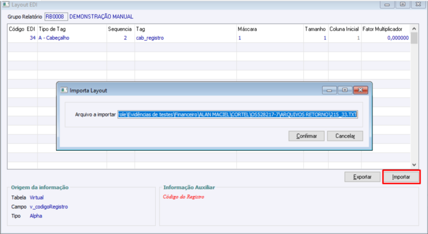428x234 pixels.
Task: Click the Tipo value Alpha
Action: (x=36, y=216)
